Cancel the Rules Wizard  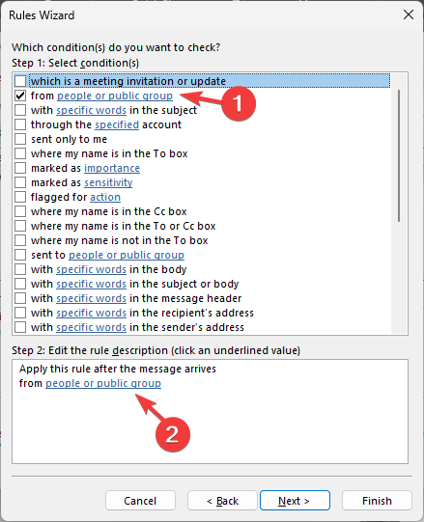coord(140,501)
